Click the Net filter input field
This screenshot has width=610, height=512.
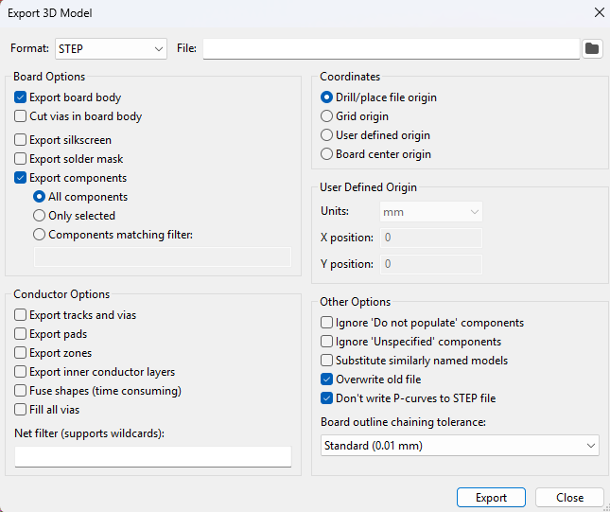tap(153, 456)
